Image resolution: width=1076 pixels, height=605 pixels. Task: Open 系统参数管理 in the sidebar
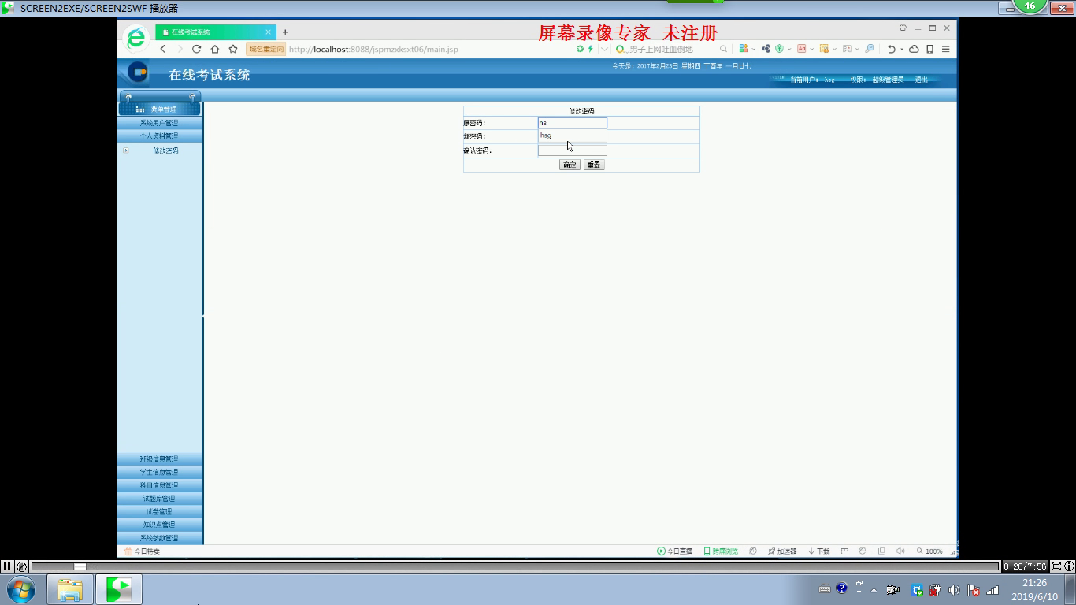coord(159,538)
